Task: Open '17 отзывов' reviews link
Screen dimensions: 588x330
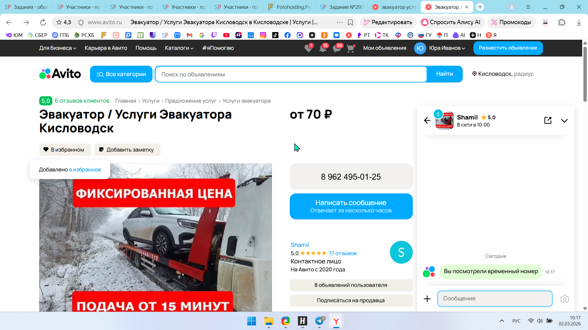Action: click(343, 253)
